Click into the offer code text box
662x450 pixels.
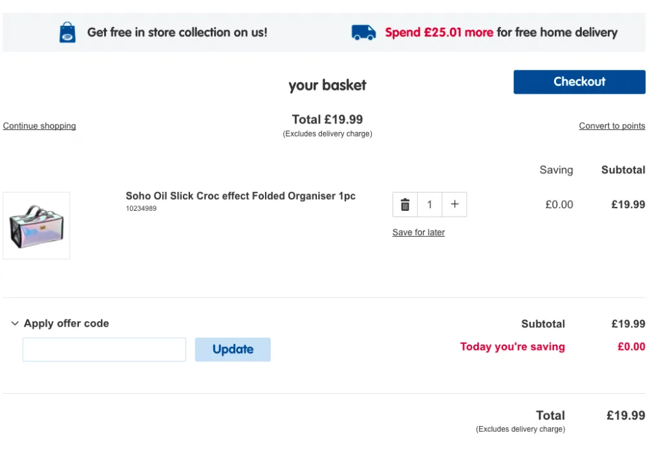tap(104, 350)
